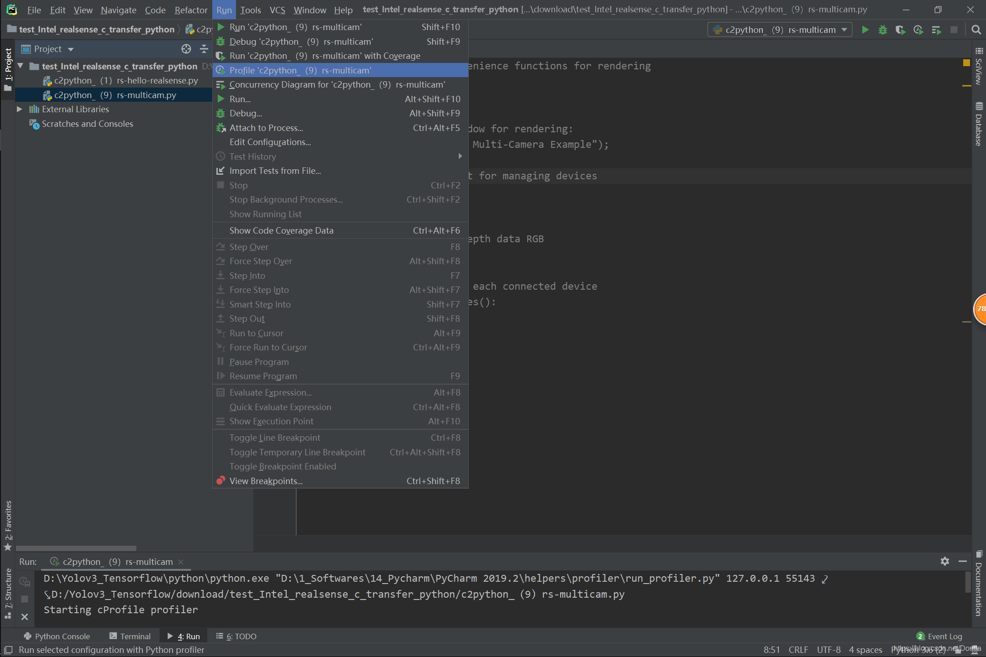986x657 pixels.
Task: Choose Run... menu item with Alt+Shift+F10
Action: point(341,99)
